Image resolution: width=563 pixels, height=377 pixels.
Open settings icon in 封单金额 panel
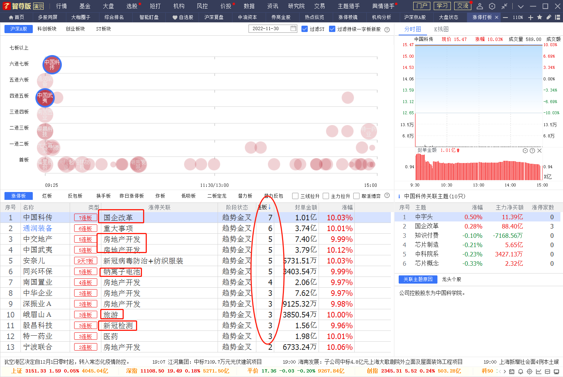(525, 151)
